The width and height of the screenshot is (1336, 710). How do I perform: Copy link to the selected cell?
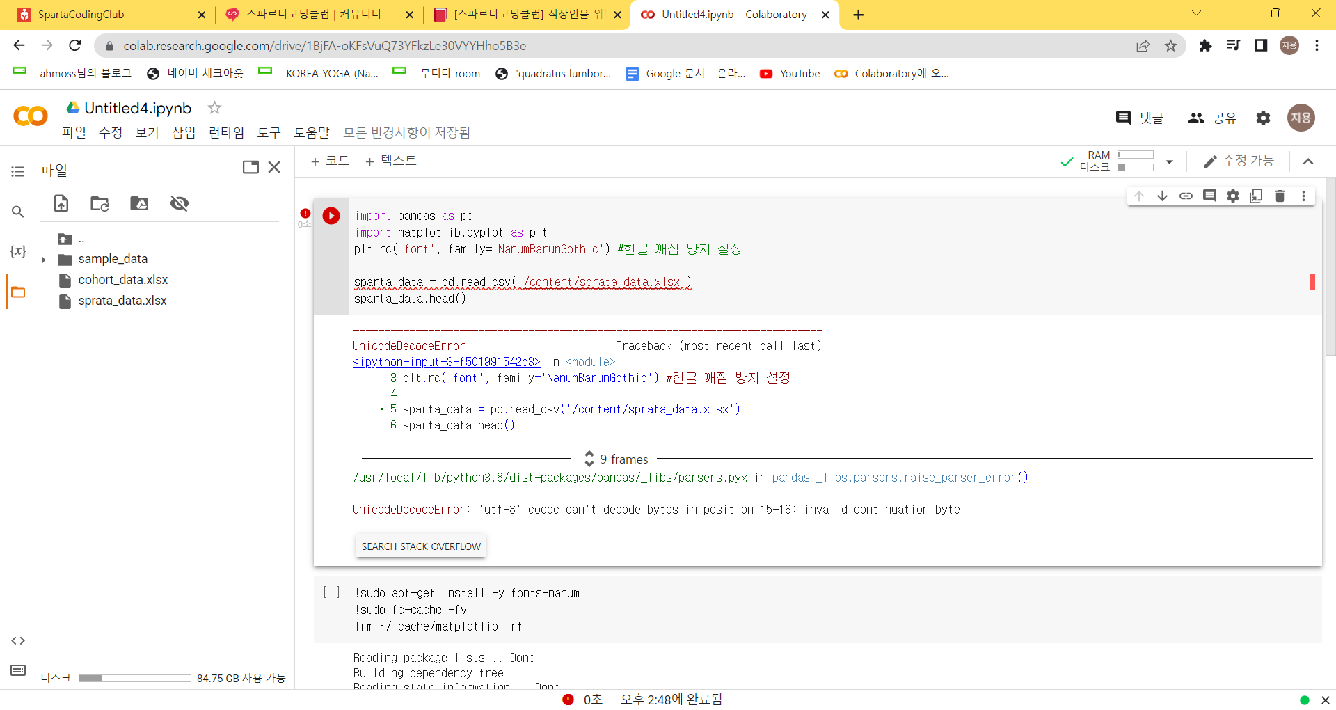click(x=1186, y=196)
